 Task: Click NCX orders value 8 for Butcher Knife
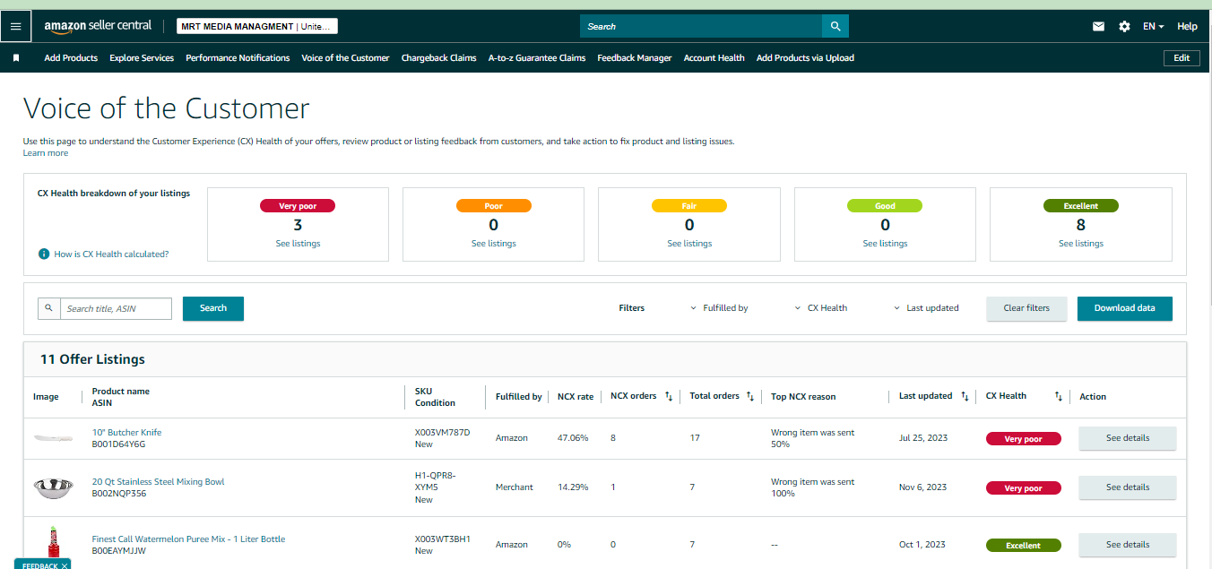point(613,438)
